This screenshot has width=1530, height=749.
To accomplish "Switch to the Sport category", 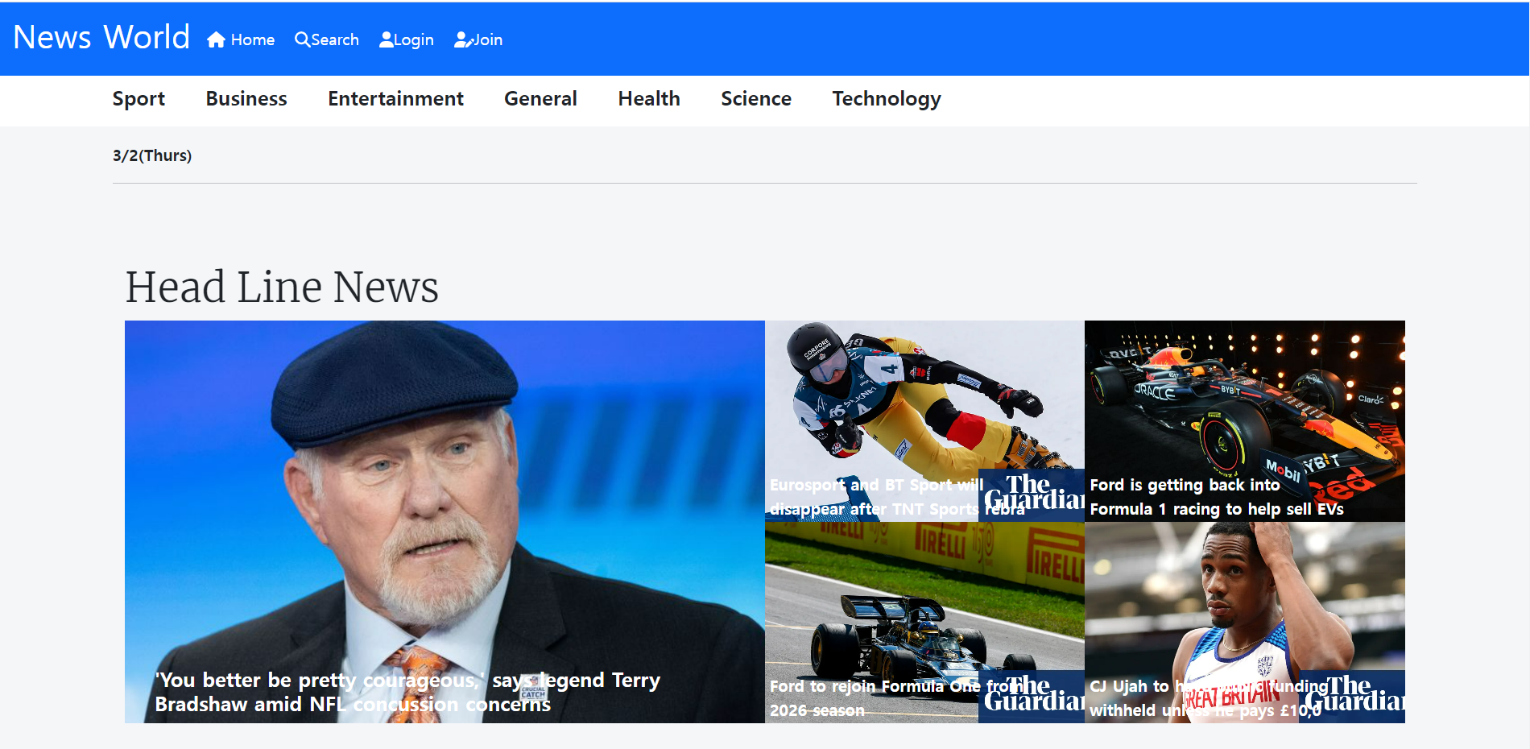I will click(139, 98).
